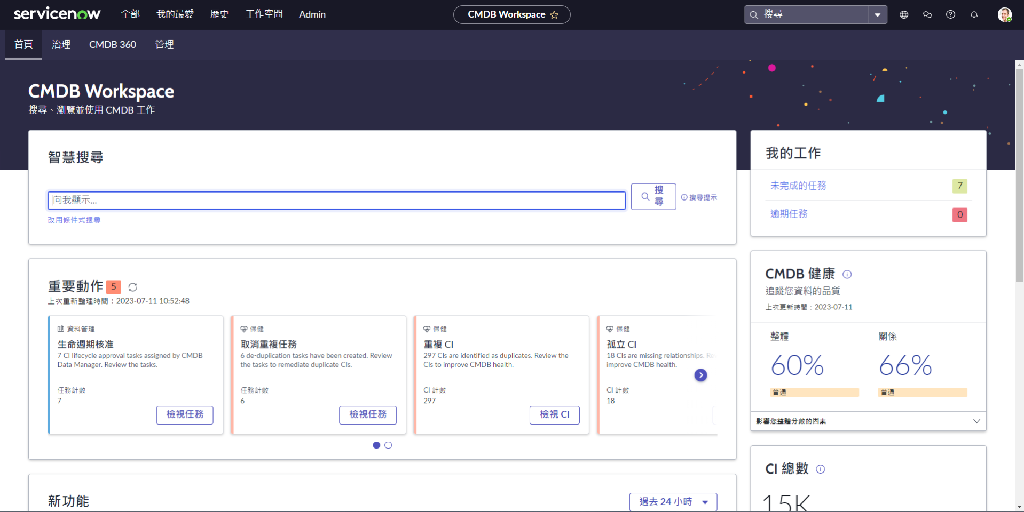
Task: Switch to the 管理 tab
Action: coord(164,44)
